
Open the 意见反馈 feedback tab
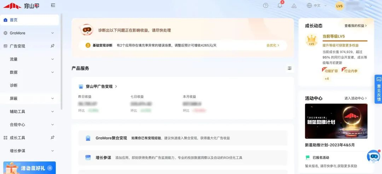pyautogui.click(x=378, y=89)
